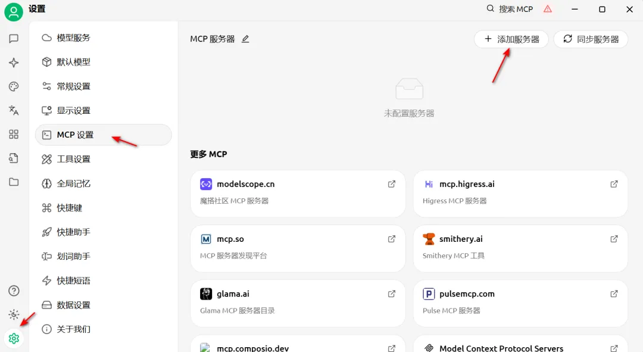
Task: Click the red warning triangle icon
Action: click(x=547, y=9)
